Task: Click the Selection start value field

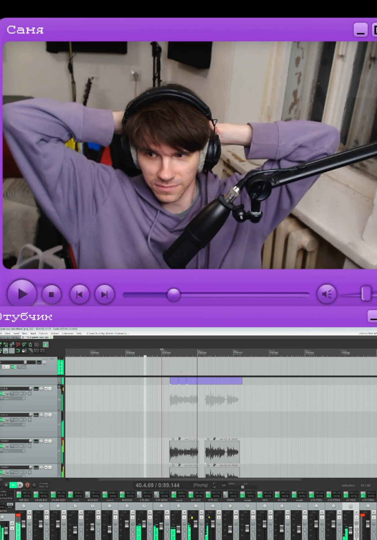Action: 365,485
